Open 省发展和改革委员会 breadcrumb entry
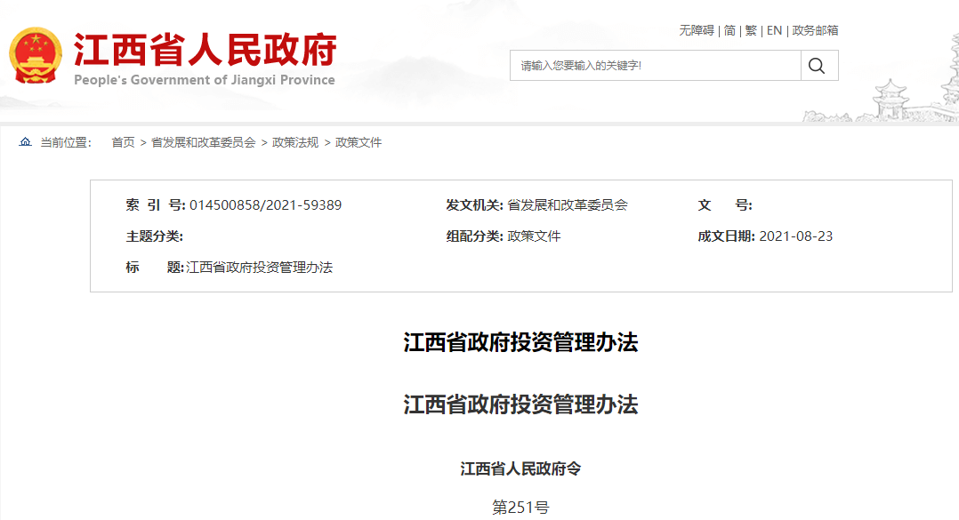Viewport: 959px width, 520px height. pos(199,142)
